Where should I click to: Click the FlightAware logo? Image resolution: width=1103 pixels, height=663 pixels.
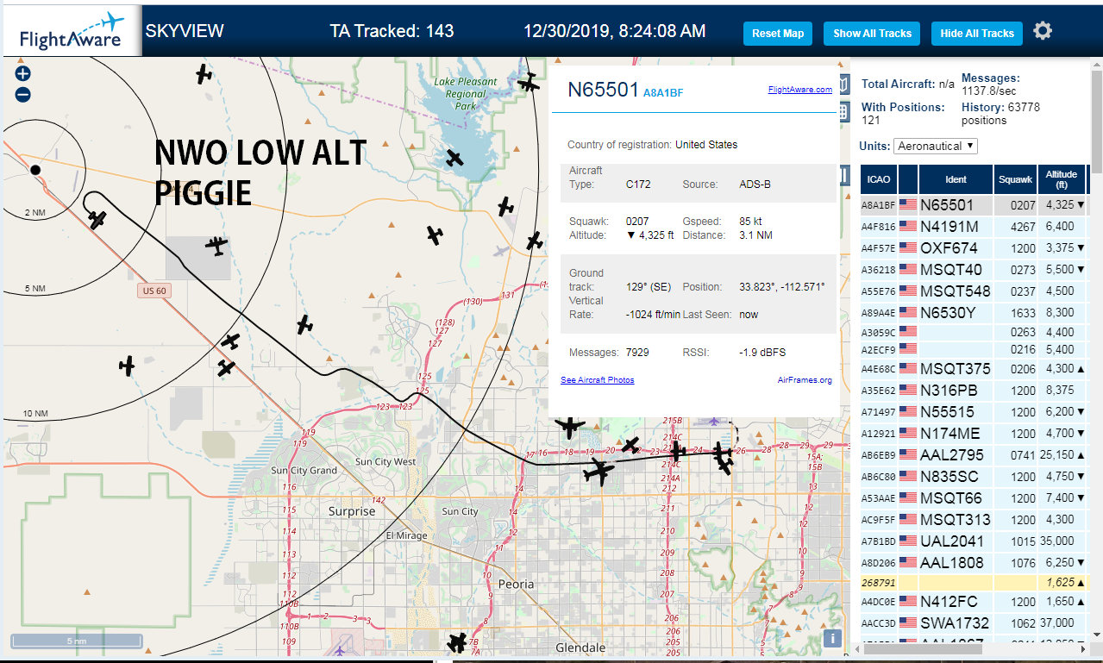point(72,33)
